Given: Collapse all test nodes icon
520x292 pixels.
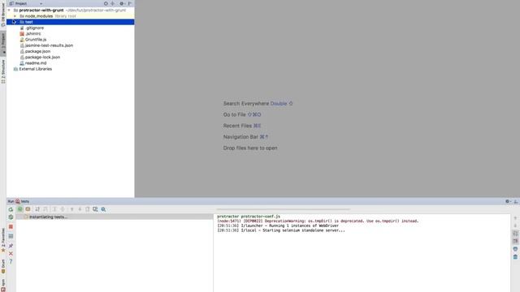Looking at the screenshot, I should click(63, 209).
